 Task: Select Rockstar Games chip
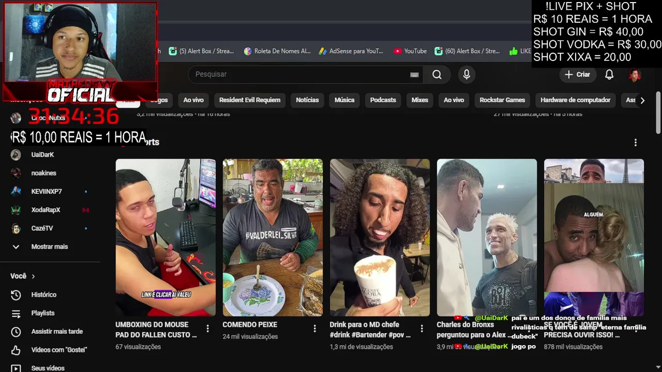click(x=502, y=100)
